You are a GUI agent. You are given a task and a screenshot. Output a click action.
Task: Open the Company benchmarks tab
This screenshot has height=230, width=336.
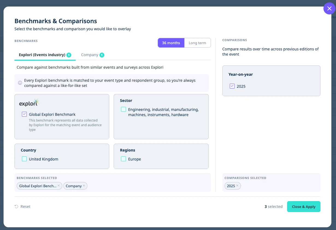93,55
